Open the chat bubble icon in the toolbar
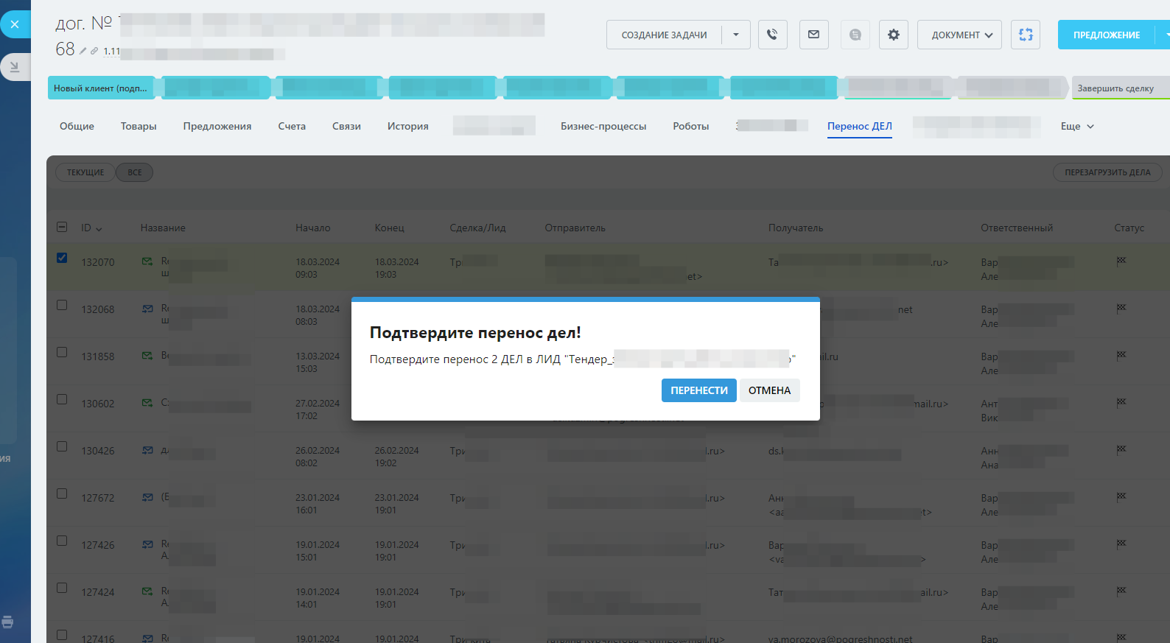 tap(855, 35)
